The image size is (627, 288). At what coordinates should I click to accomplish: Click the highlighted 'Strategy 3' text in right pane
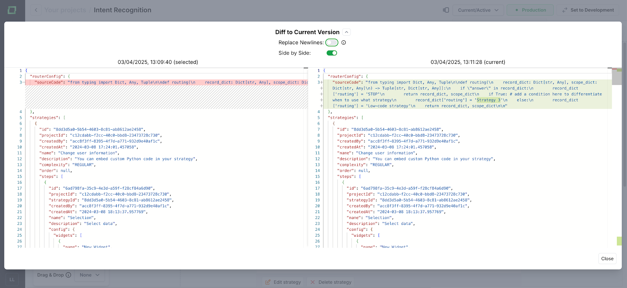(488, 100)
